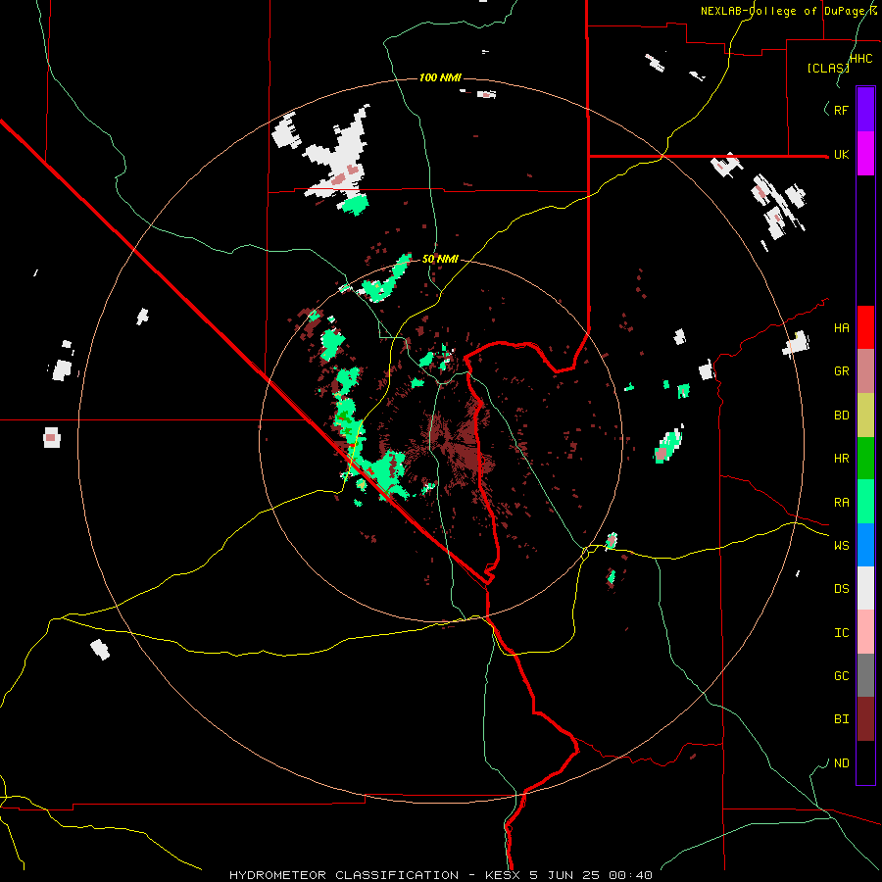The width and height of the screenshot is (882, 882).
Task: Click the WS blue legend color swatch
Action: point(865,545)
